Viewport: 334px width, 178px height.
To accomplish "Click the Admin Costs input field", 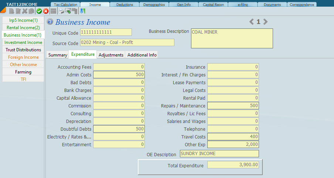I will (x=119, y=75).
